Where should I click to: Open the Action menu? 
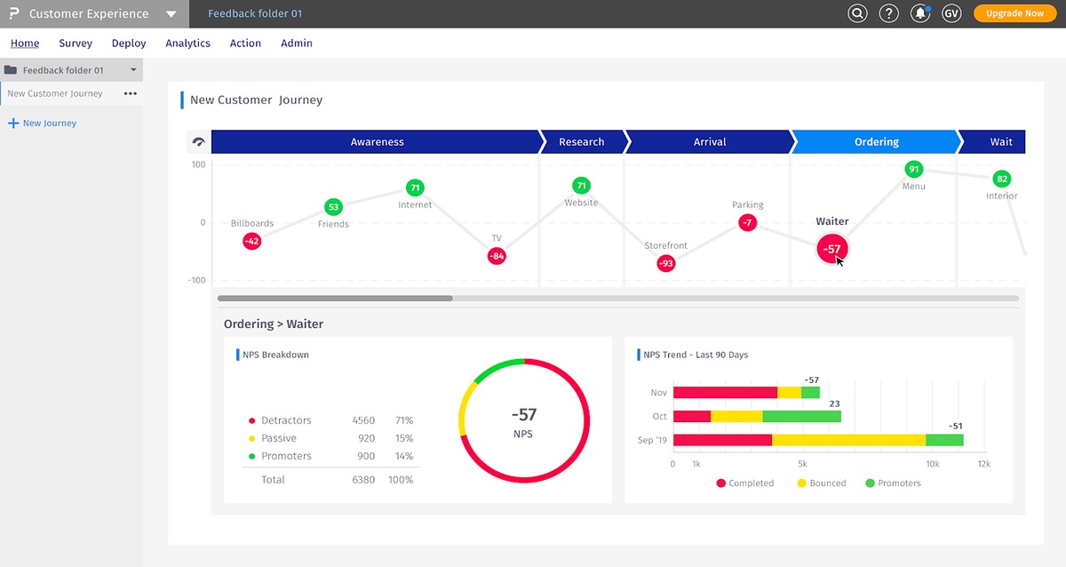(245, 43)
